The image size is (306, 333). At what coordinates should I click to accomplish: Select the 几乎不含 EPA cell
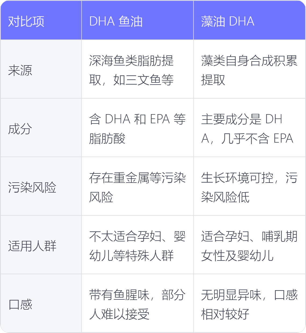click(x=249, y=128)
